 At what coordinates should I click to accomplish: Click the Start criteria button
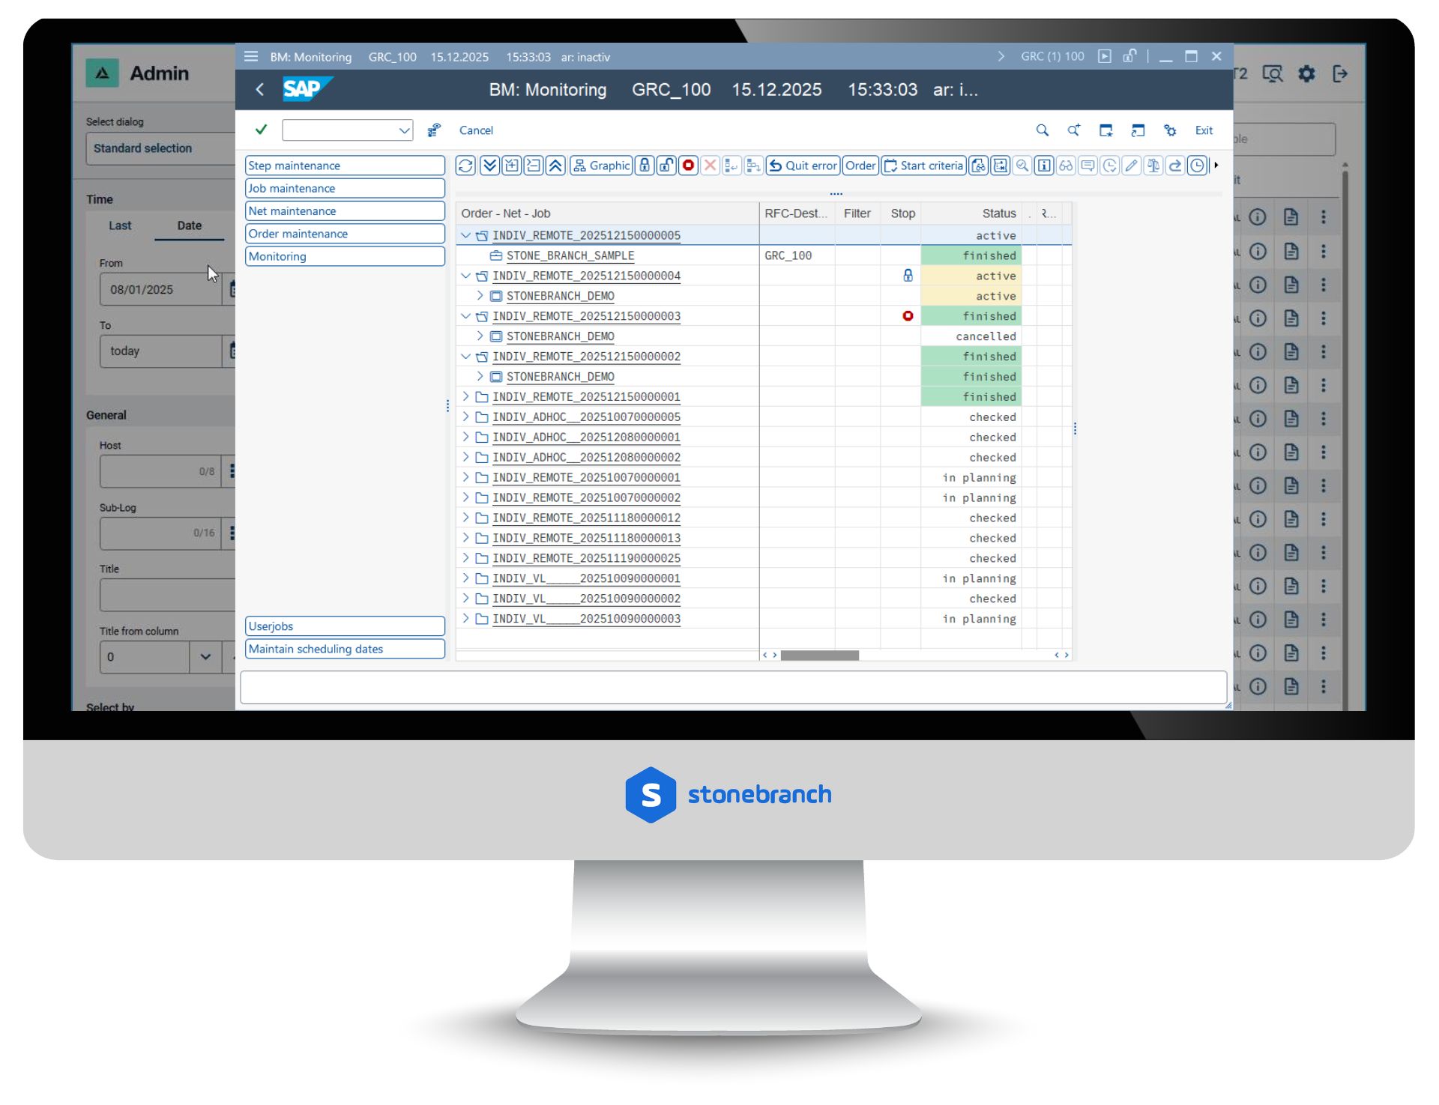(x=923, y=166)
